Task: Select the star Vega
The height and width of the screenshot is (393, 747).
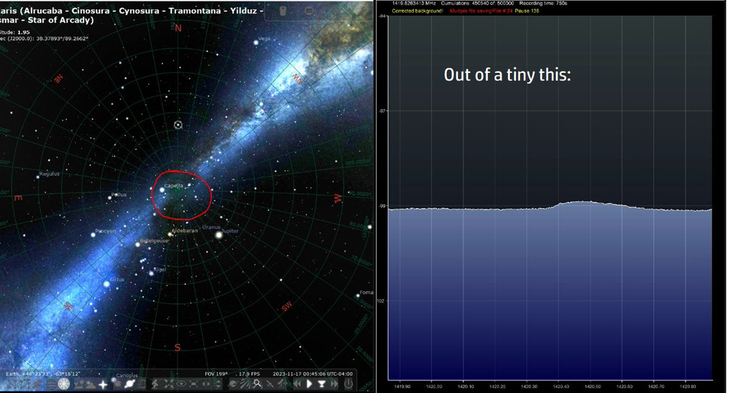Action: 255,42
